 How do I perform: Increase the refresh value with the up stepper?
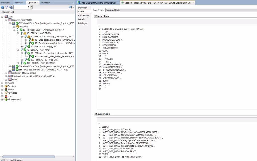point(31,6)
